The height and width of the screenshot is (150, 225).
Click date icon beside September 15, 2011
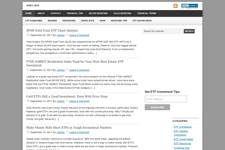pos(28,70)
